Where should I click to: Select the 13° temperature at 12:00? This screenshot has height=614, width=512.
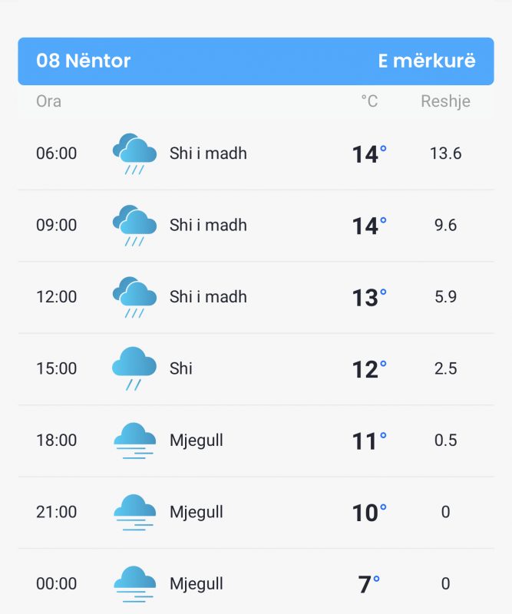click(369, 297)
